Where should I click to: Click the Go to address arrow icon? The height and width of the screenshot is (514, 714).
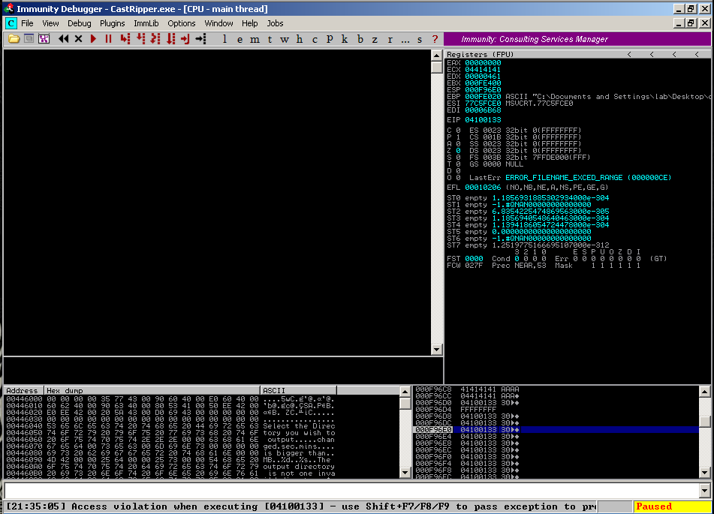[x=200, y=39]
